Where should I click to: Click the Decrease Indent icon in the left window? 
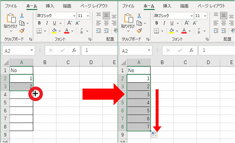tap(98, 31)
